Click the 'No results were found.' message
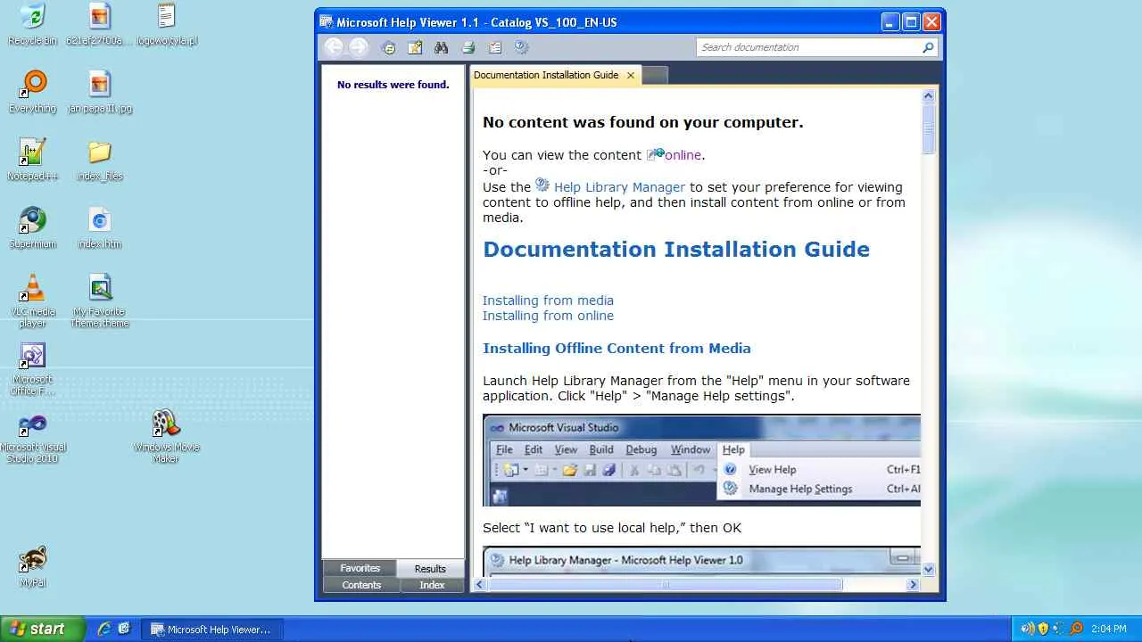This screenshot has width=1142, height=642. (x=393, y=85)
